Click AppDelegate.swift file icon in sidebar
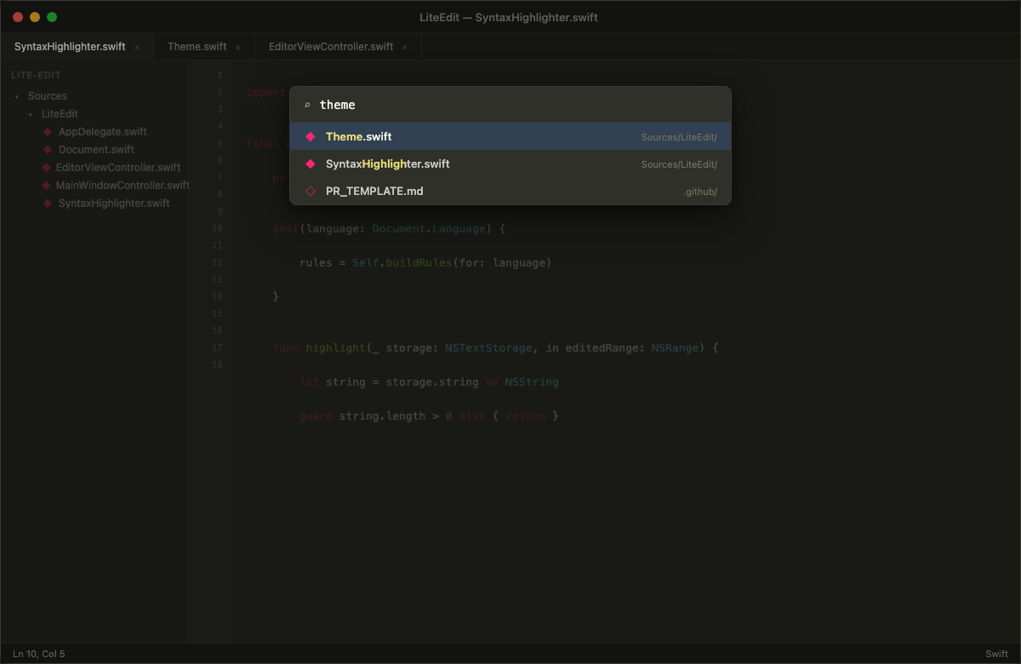 (48, 132)
